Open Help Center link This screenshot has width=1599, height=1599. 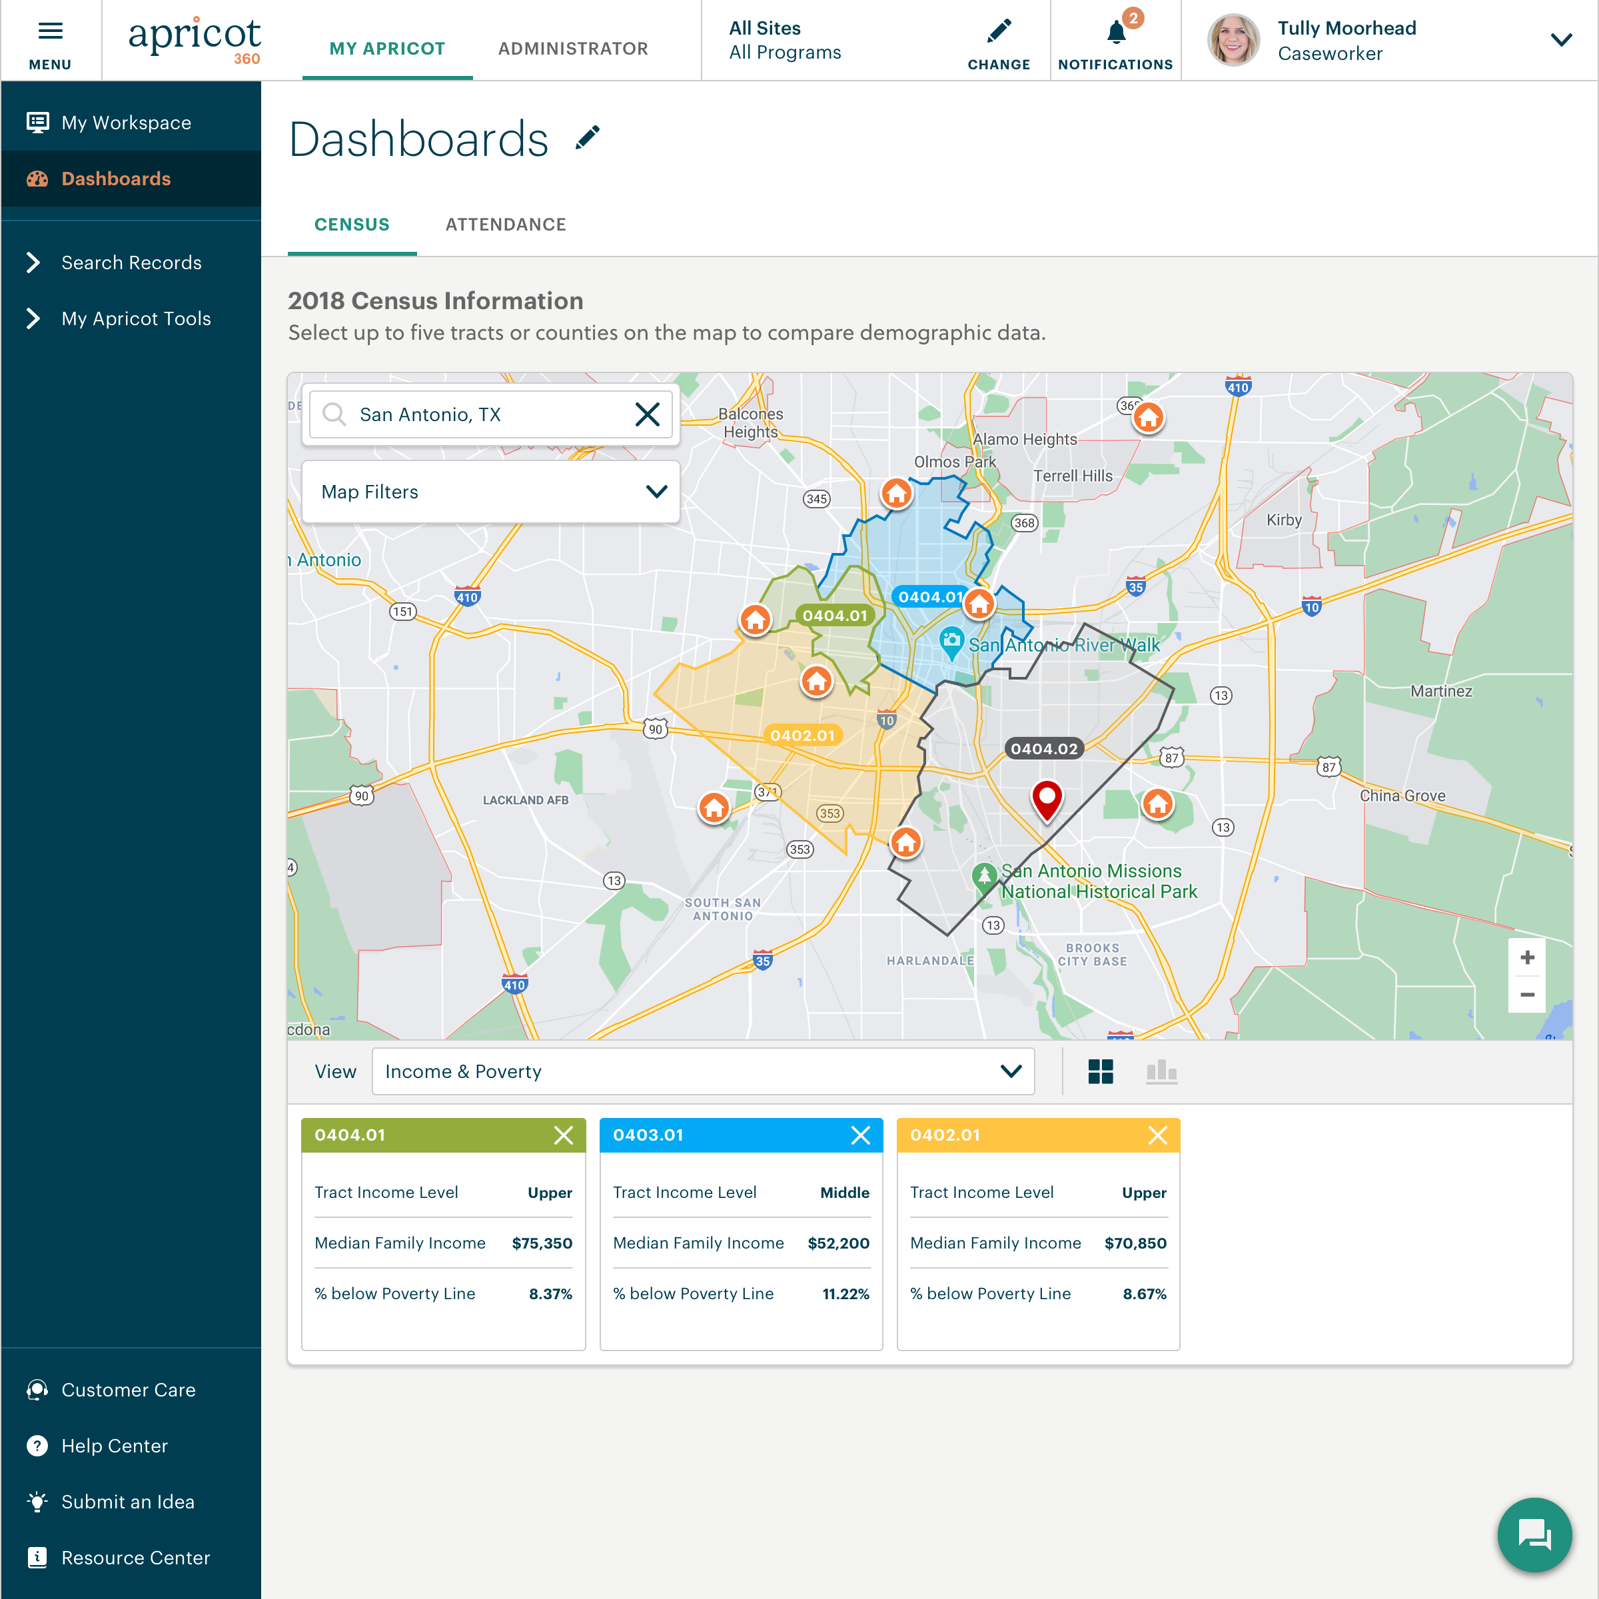[x=114, y=1445]
